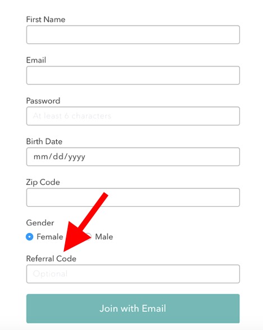Image resolution: width=263 pixels, height=330 pixels.
Task: Click the Email label above its field
Action: [36, 60]
